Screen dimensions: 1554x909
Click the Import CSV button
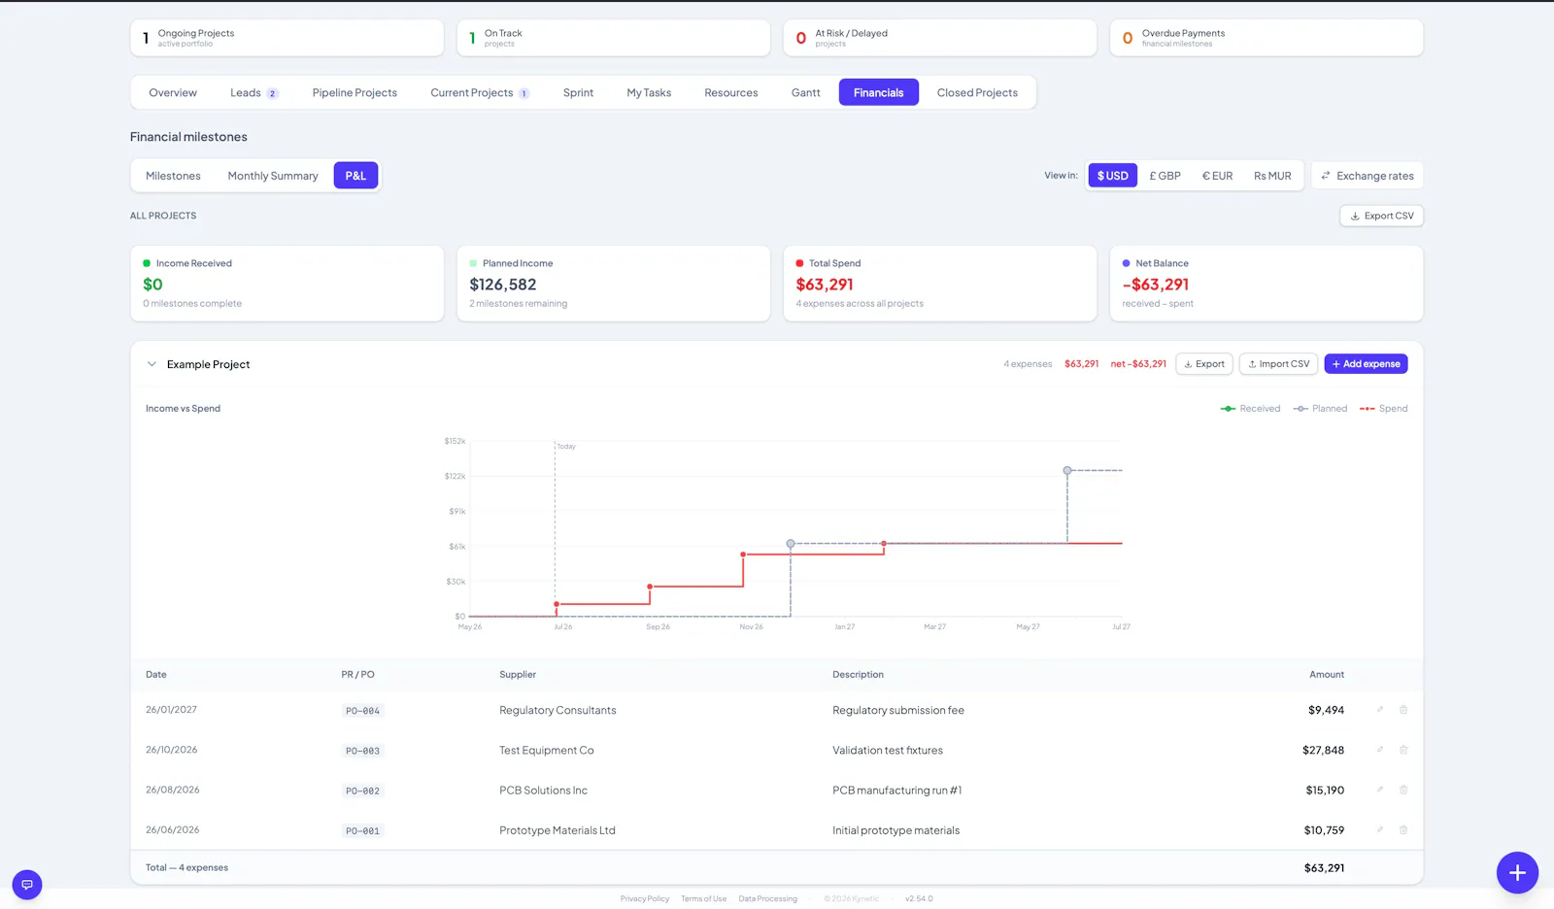click(1278, 364)
